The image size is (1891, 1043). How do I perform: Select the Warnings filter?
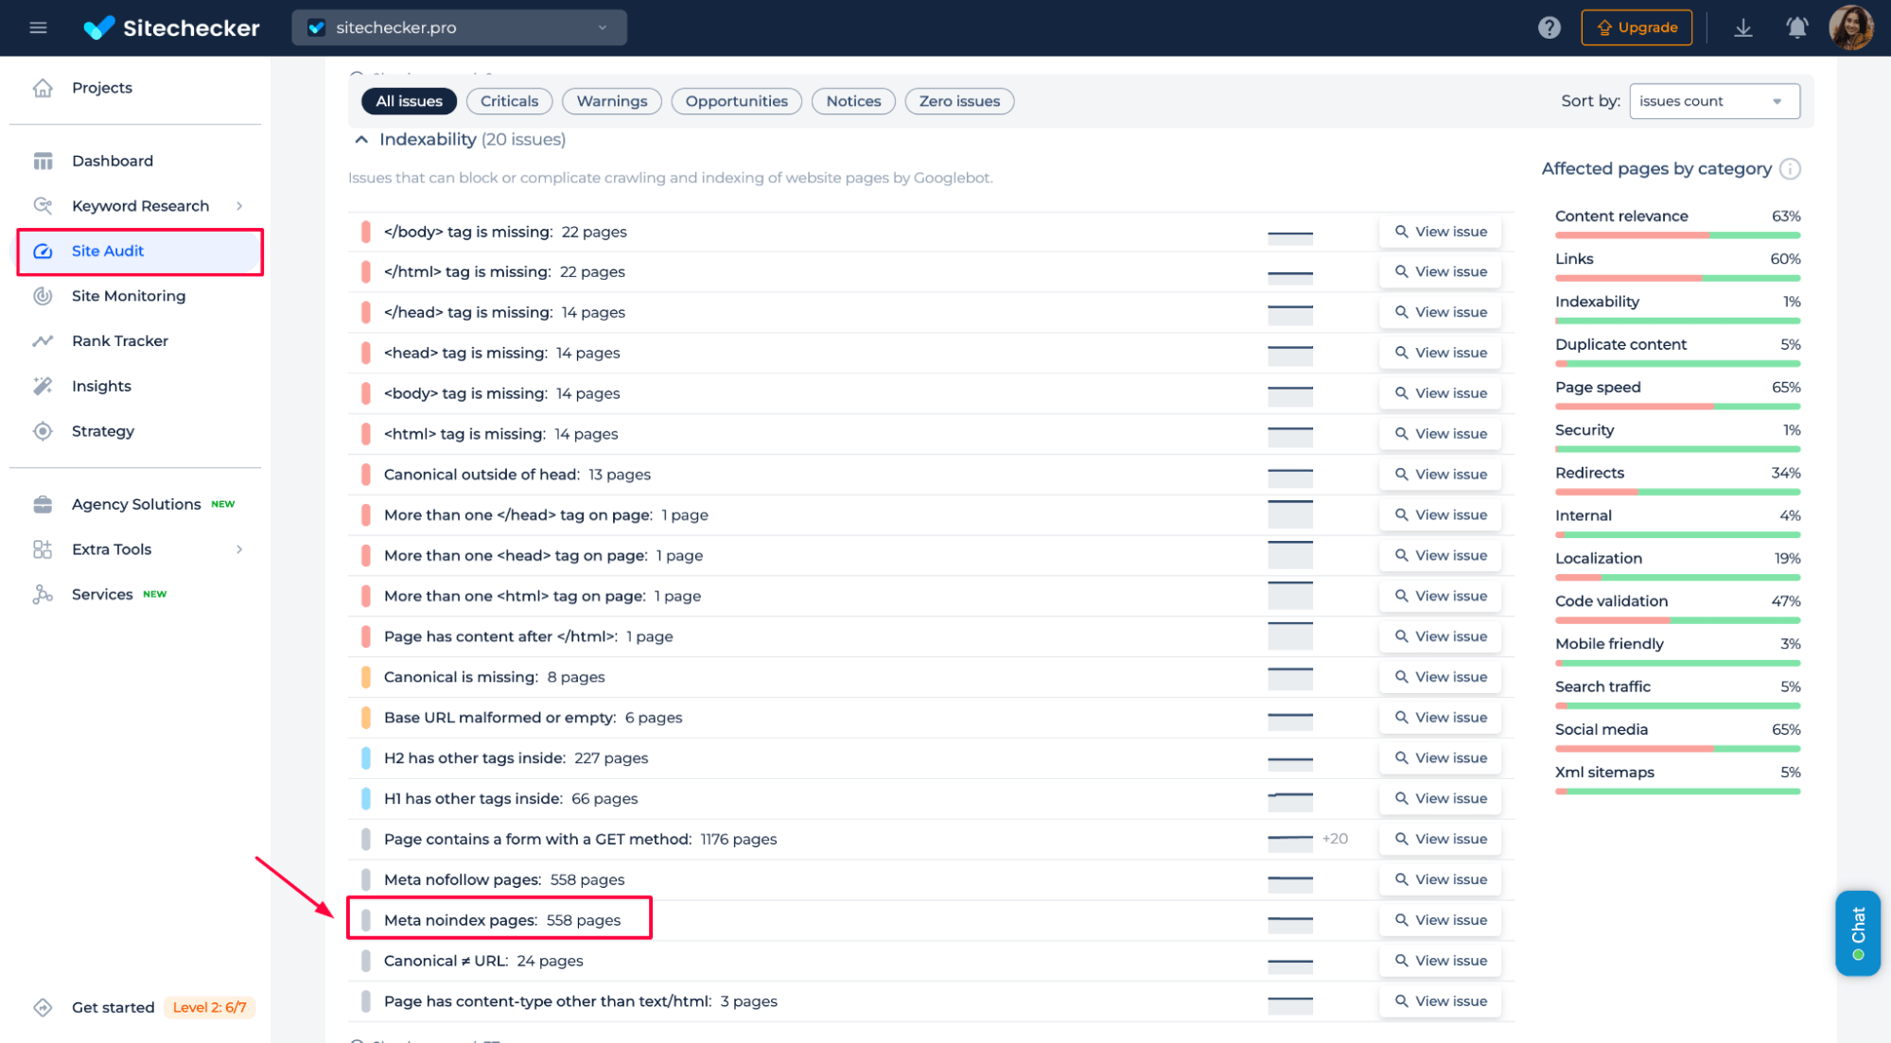pyautogui.click(x=612, y=101)
